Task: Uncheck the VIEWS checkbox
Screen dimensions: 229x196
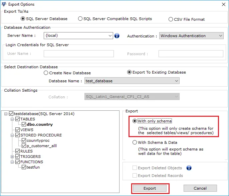Action: [17, 130]
